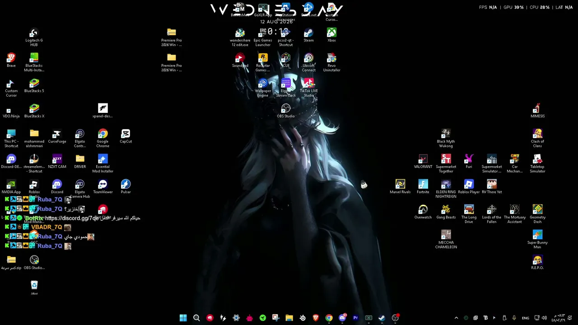Select the NVIDIA App desktop icon
Image resolution: width=578 pixels, height=325 pixels.
point(11,186)
